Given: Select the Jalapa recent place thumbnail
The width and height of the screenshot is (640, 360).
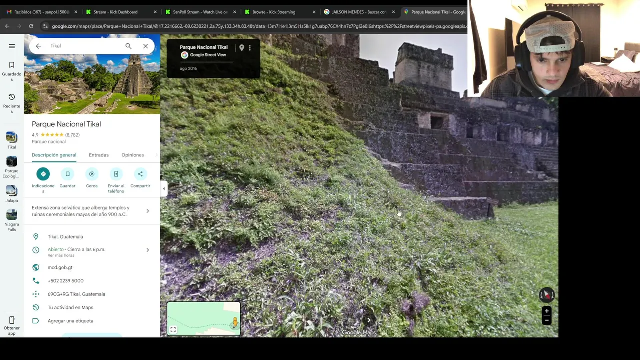Looking at the screenshot, I should 12,190.
